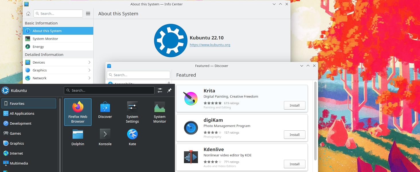
Task: Install Krita from Discover
Action: pos(294,105)
